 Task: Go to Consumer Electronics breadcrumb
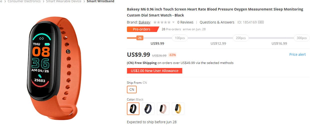(x=24, y=1)
